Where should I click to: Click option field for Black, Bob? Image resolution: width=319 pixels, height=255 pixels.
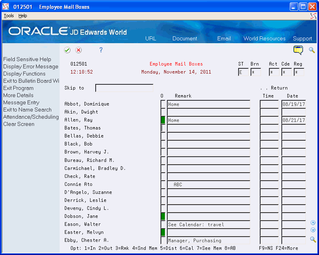[163, 144]
